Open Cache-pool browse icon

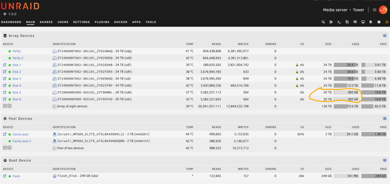point(4,134)
